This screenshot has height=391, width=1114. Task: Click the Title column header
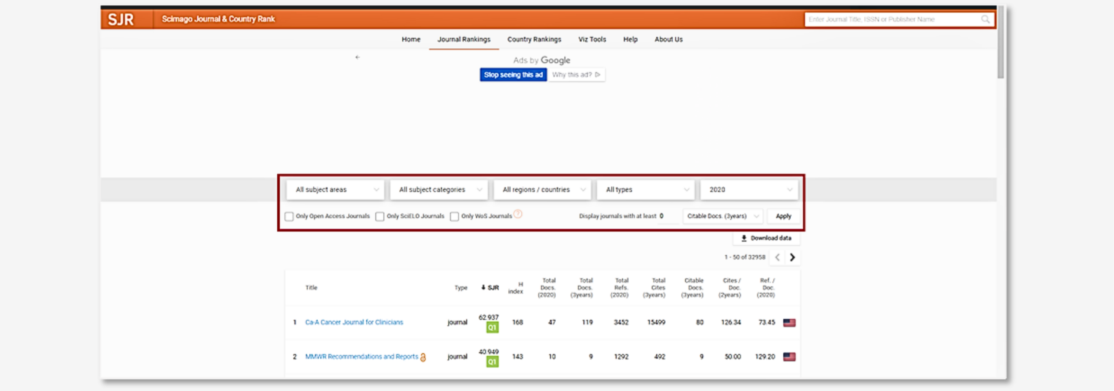tap(311, 287)
